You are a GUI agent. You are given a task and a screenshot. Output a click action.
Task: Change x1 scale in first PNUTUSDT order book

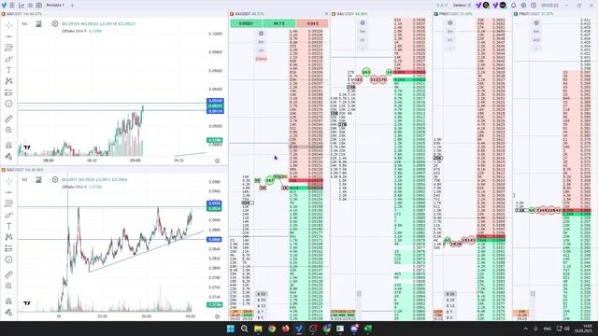pyautogui.click(x=450, y=39)
